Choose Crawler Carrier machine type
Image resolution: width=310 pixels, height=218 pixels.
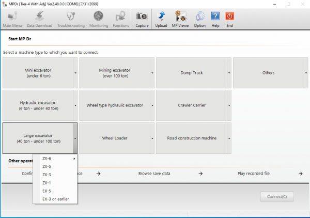[x=192, y=105]
